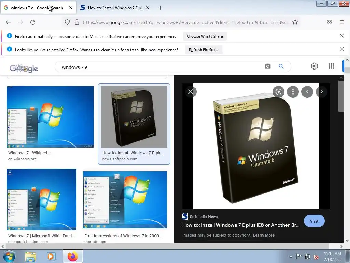Show next image in preview
350x263 pixels.
click(x=322, y=92)
